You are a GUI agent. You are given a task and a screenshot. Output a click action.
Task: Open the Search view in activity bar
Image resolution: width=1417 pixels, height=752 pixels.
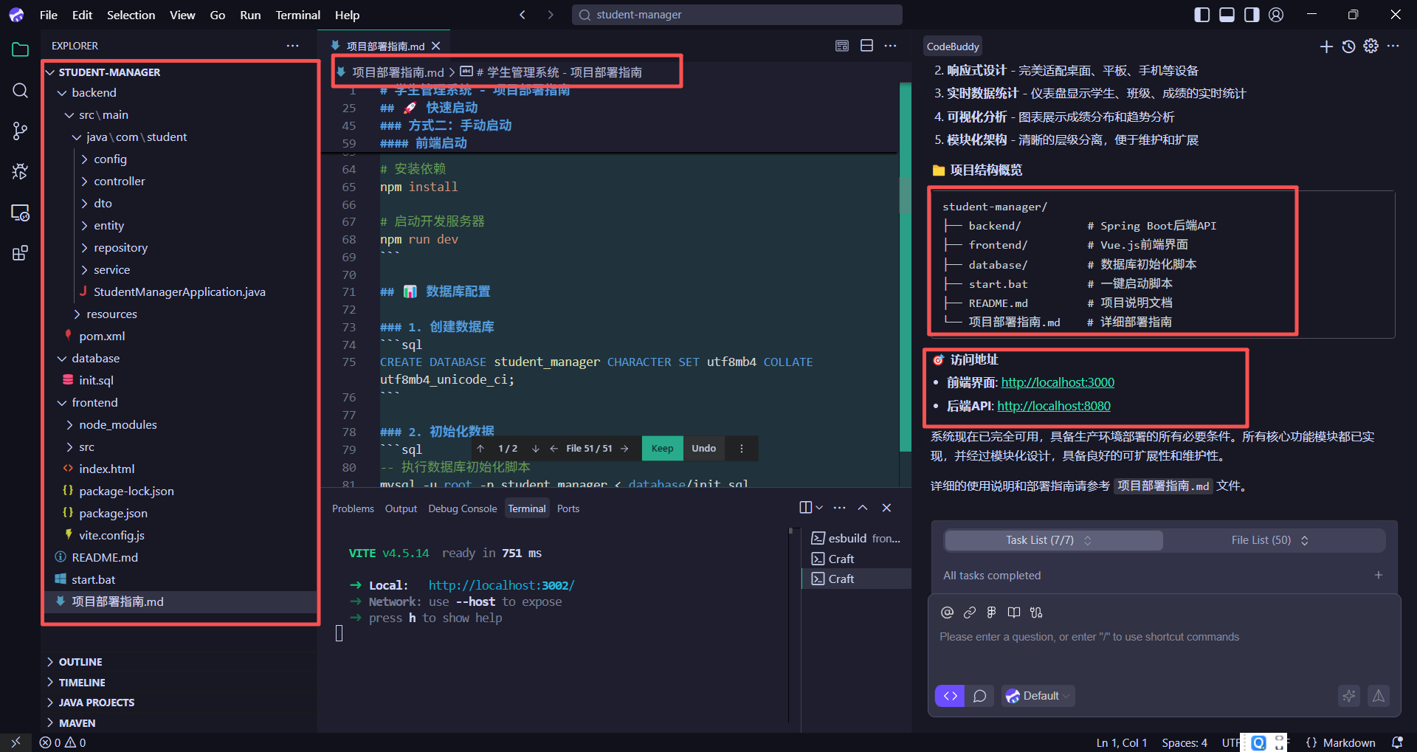coord(20,91)
